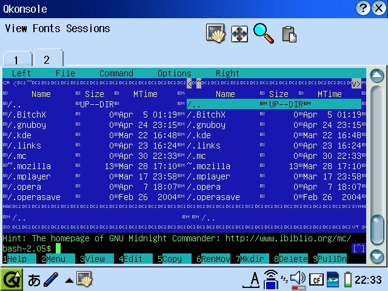Click the pen handwriting input icon
The height and width of the screenshot is (291, 388).
(x=51, y=279)
